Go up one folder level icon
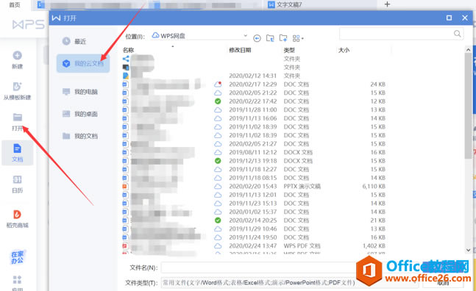 (270, 38)
